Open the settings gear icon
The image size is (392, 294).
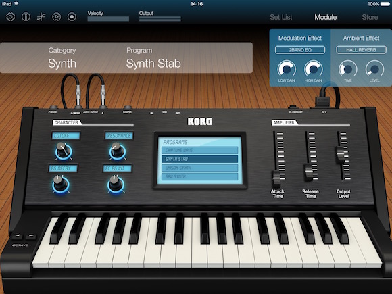[11, 17]
